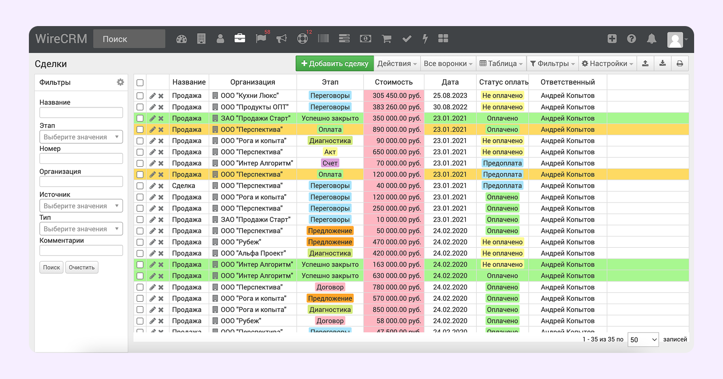Image resolution: width=723 pixels, height=379 pixels.
Task: Check the ООО "Альфа Проект" row checkbox
Action: point(140,253)
